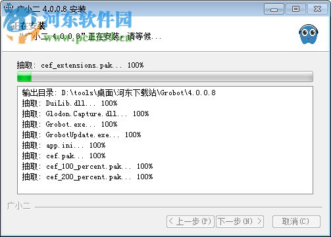Click the Back 上一步(P) button

190,221
